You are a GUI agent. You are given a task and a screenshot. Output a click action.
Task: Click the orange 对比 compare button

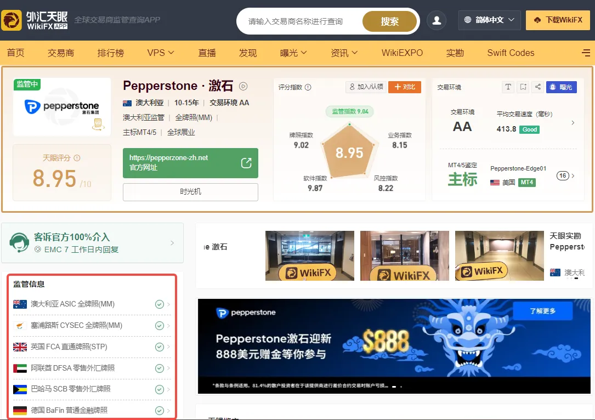[x=405, y=87]
